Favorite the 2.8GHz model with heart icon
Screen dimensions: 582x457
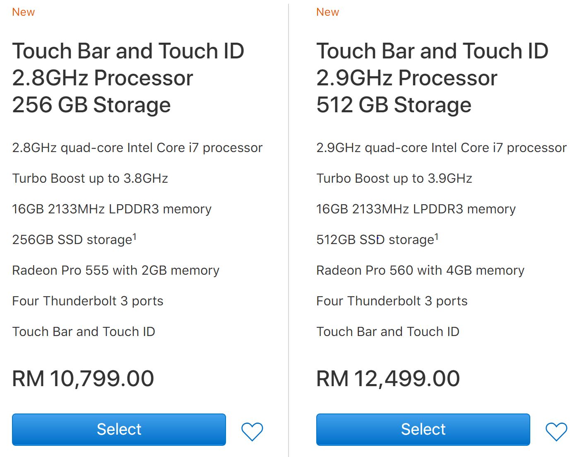tap(252, 431)
